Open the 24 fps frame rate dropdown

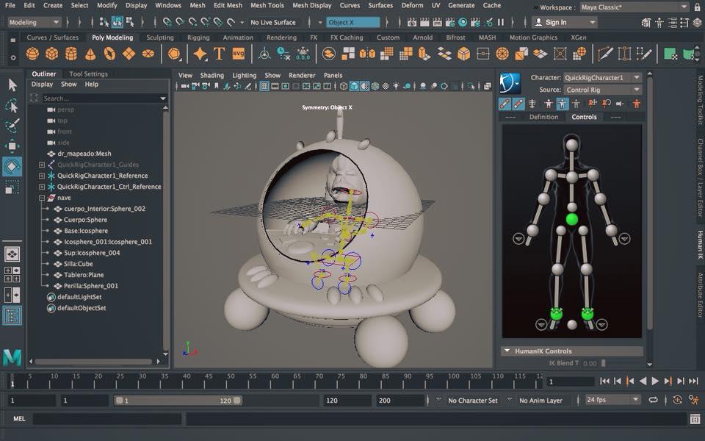click(x=613, y=401)
